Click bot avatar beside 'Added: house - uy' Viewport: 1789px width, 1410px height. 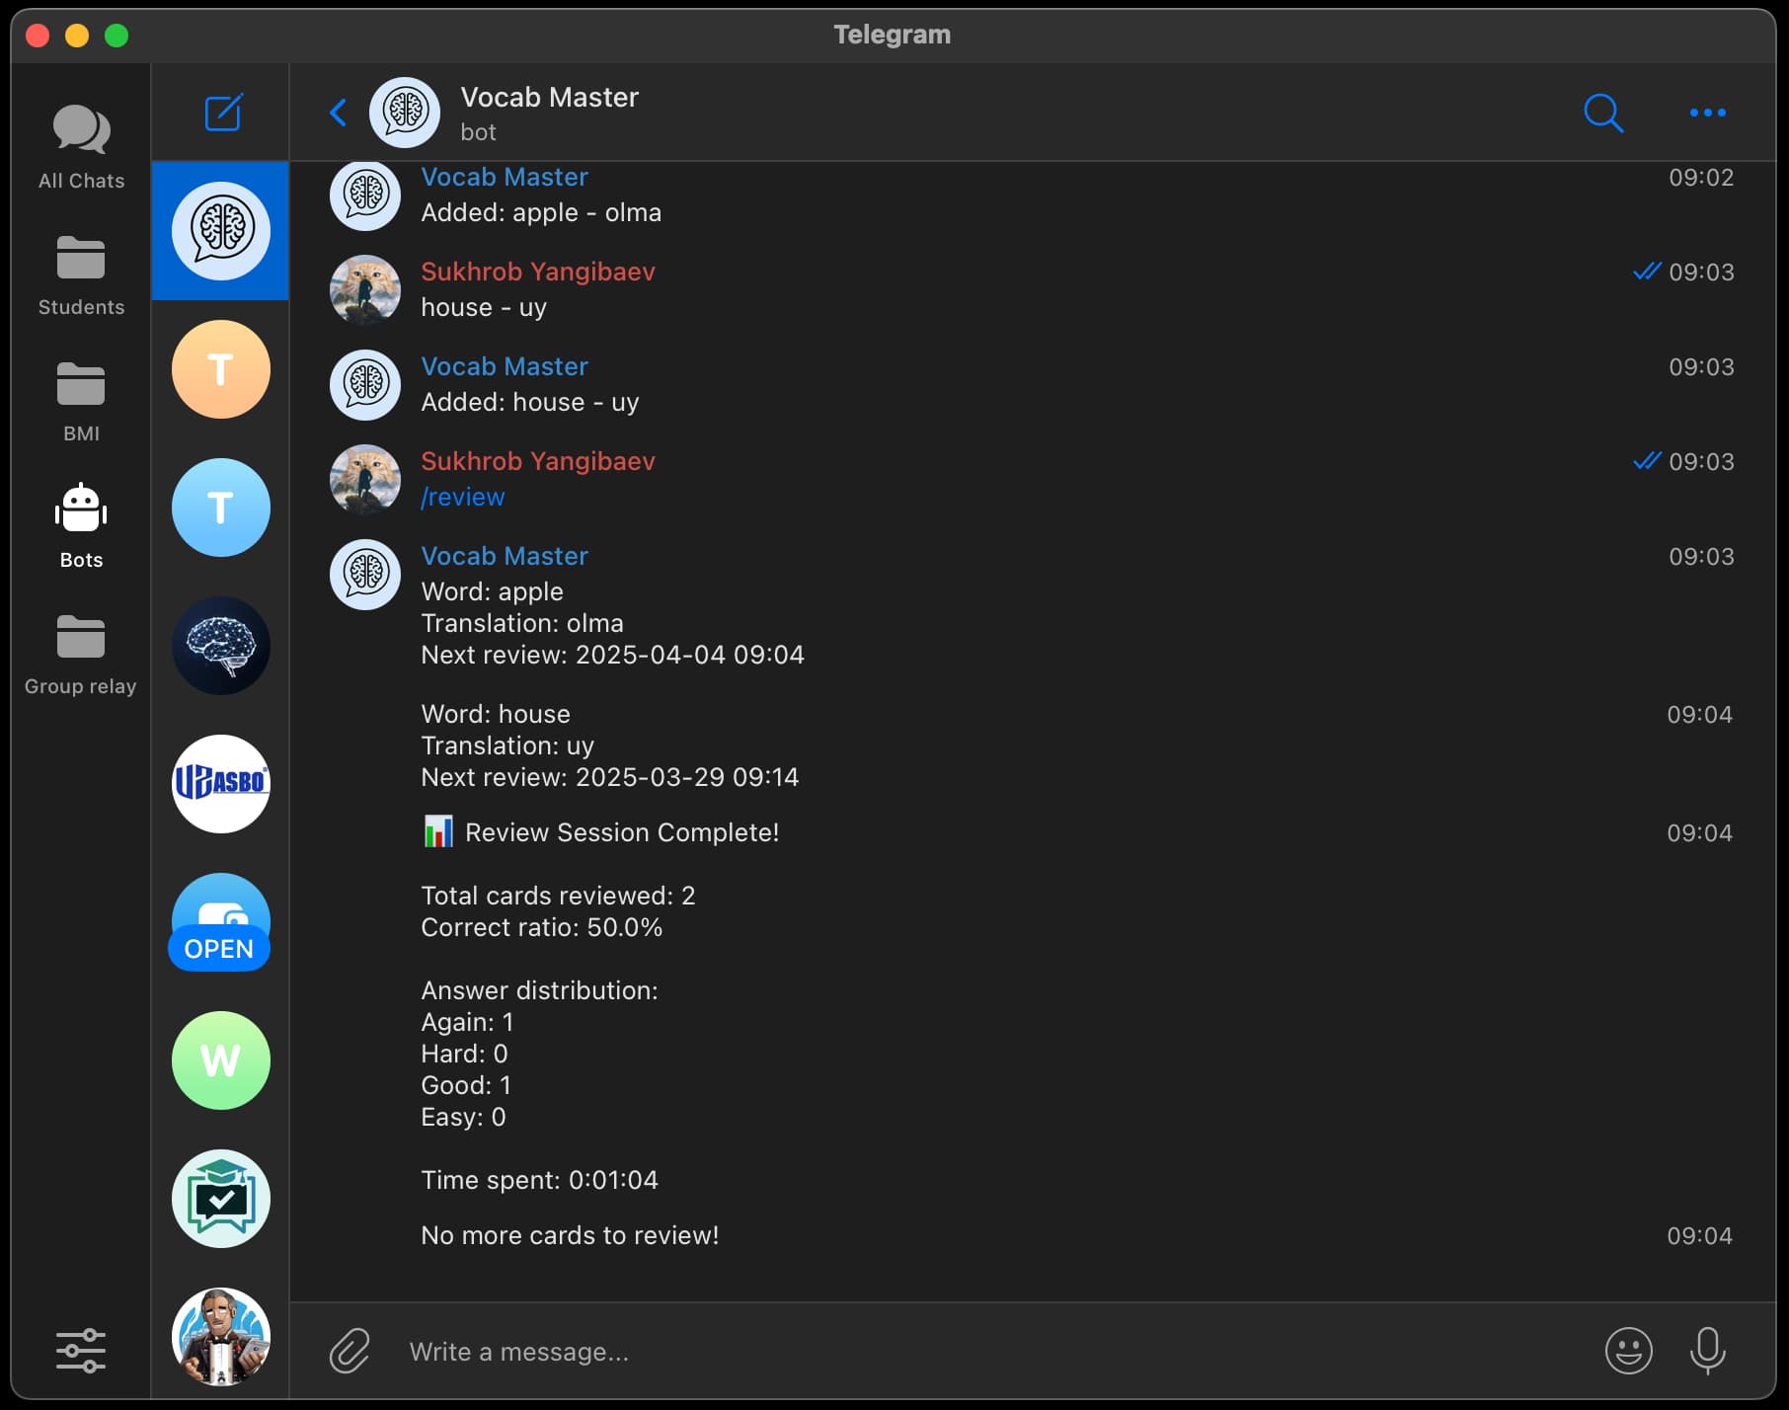coord(365,385)
